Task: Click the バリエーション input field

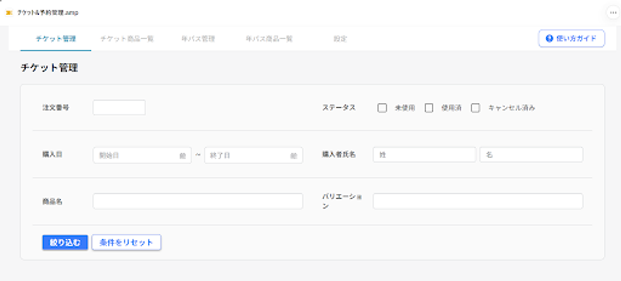Action: (x=478, y=201)
